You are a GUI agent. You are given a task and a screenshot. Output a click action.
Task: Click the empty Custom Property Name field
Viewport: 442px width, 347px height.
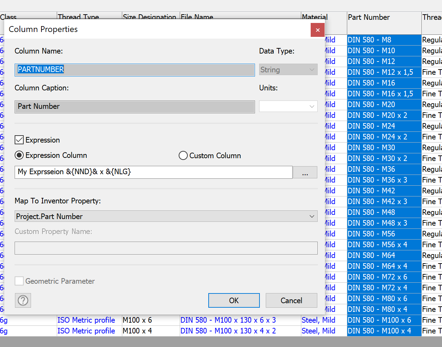coord(166,248)
